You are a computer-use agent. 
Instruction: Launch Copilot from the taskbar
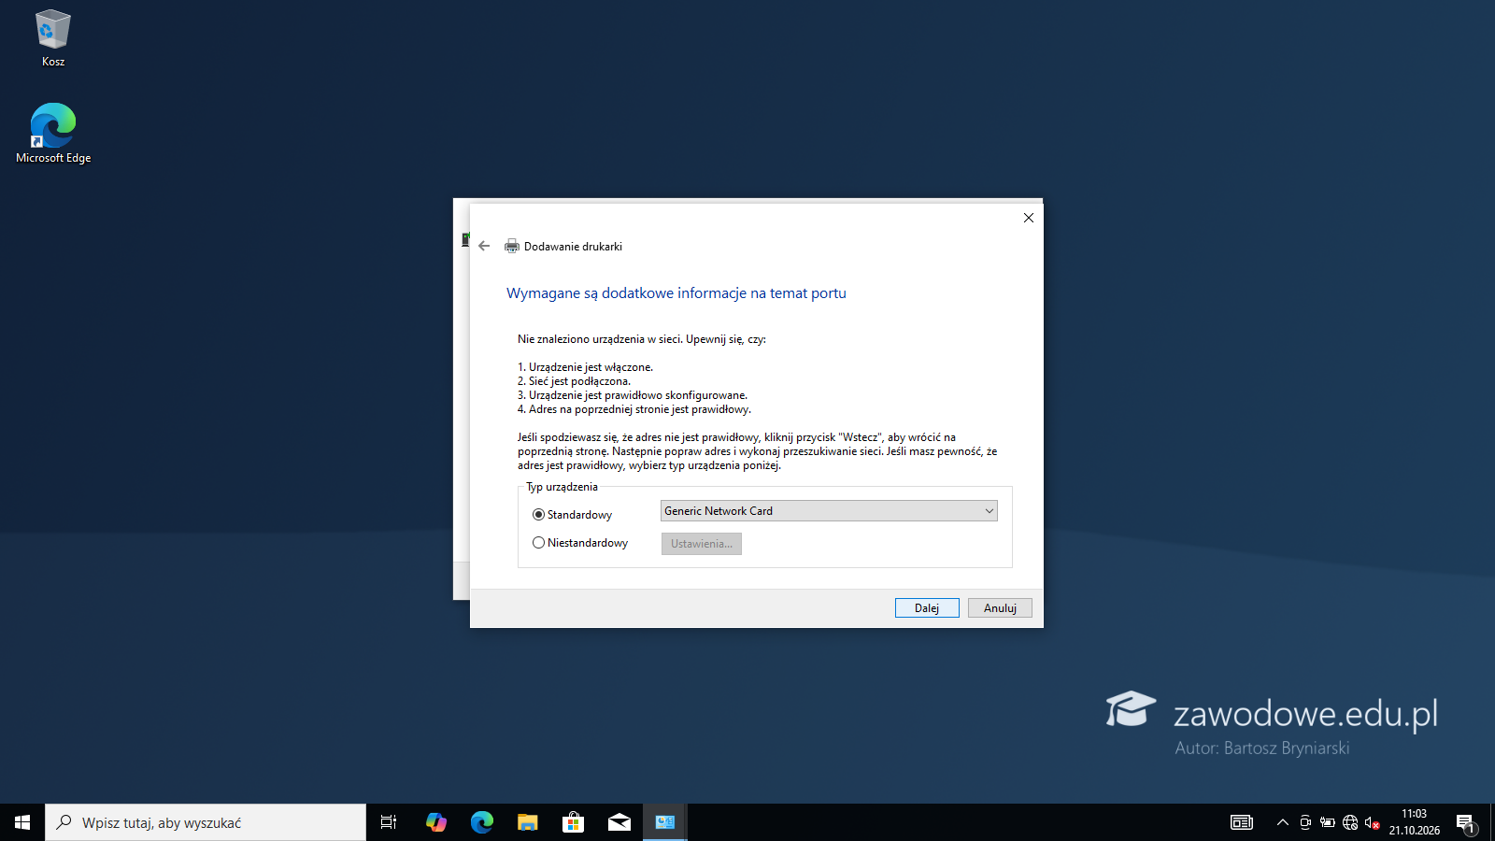click(436, 822)
